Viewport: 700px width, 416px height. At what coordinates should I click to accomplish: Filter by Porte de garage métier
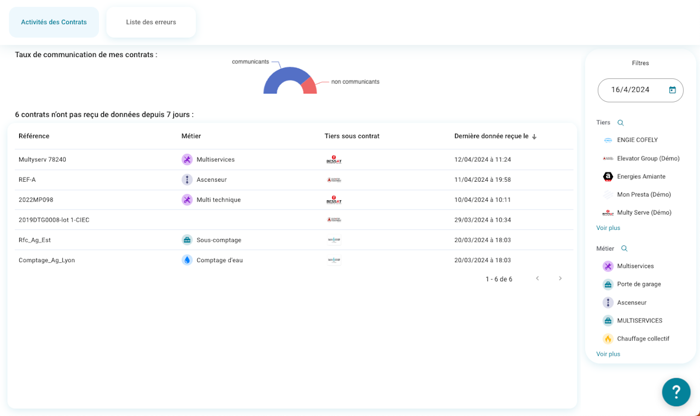click(x=639, y=284)
